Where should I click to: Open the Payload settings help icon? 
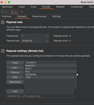tap(3, 51)
